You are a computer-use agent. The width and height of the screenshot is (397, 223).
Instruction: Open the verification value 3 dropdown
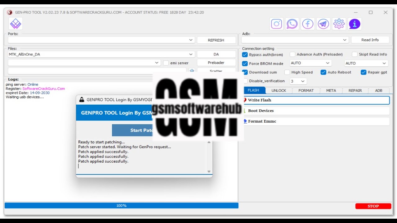coord(298,81)
